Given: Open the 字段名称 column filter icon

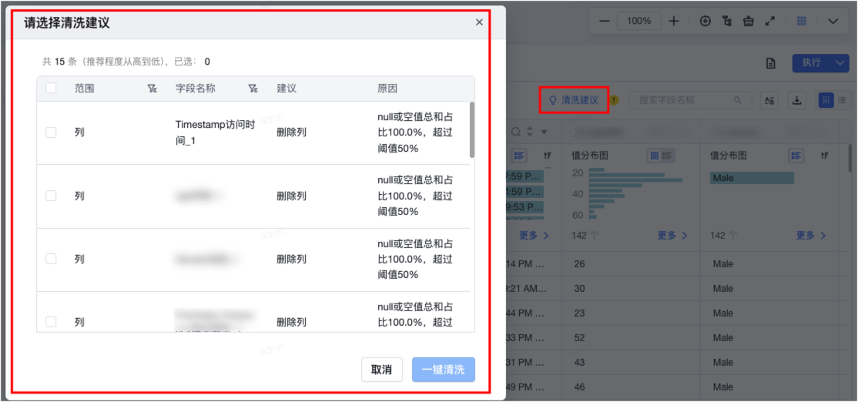Looking at the screenshot, I should tap(253, 89).
